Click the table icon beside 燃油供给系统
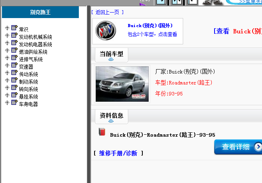This screenshot has height=183, width=262. 15,50
